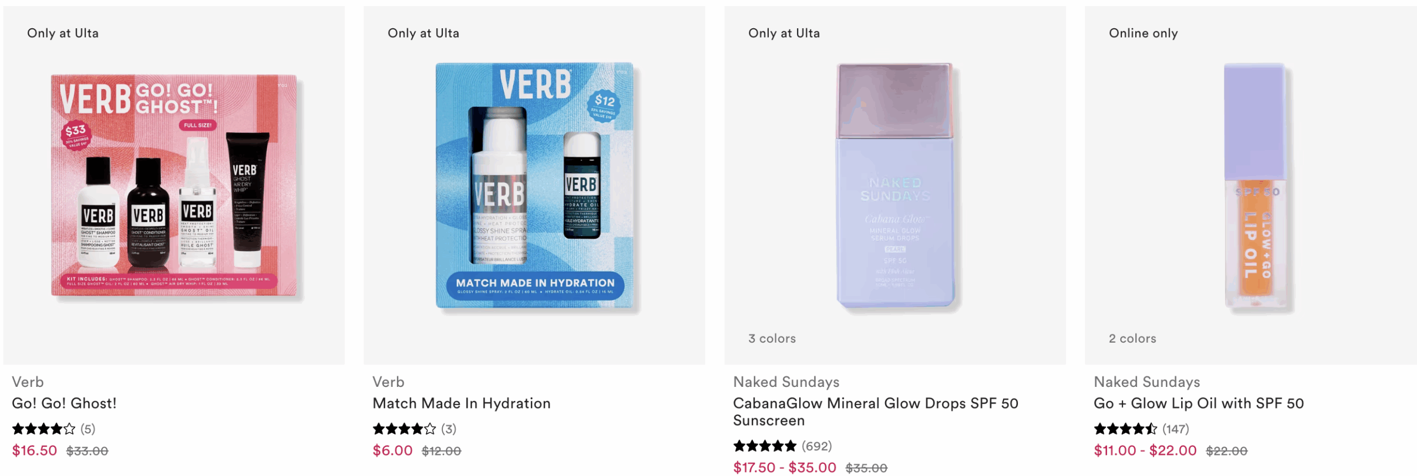Click the Naked Sundays brand name above CabanaGlow
The height and width of the screenshot is (476, 1417).
coord(786,382)
